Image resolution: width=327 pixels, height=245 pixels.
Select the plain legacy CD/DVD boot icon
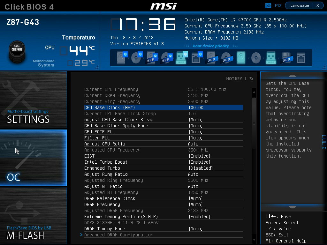point(256,58)
